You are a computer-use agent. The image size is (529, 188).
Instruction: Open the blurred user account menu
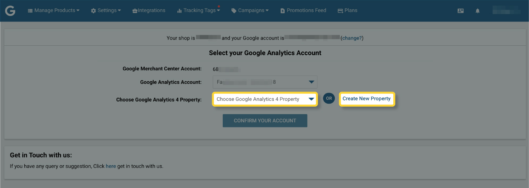[x=507, y=11]
